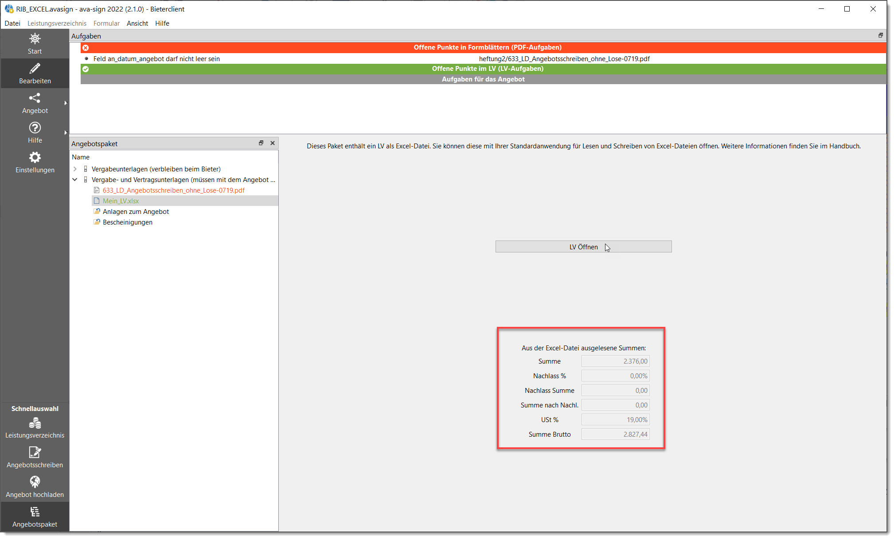Expand the Hilfe sidebar submenu arrow

pyautogui.click(x=66, y=132)
